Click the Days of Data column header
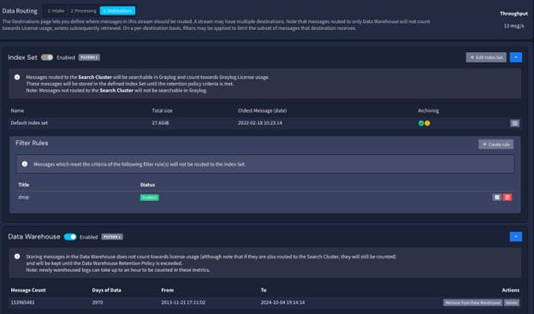The height and width of the screenshot is (314, 534). coord(107,290)
